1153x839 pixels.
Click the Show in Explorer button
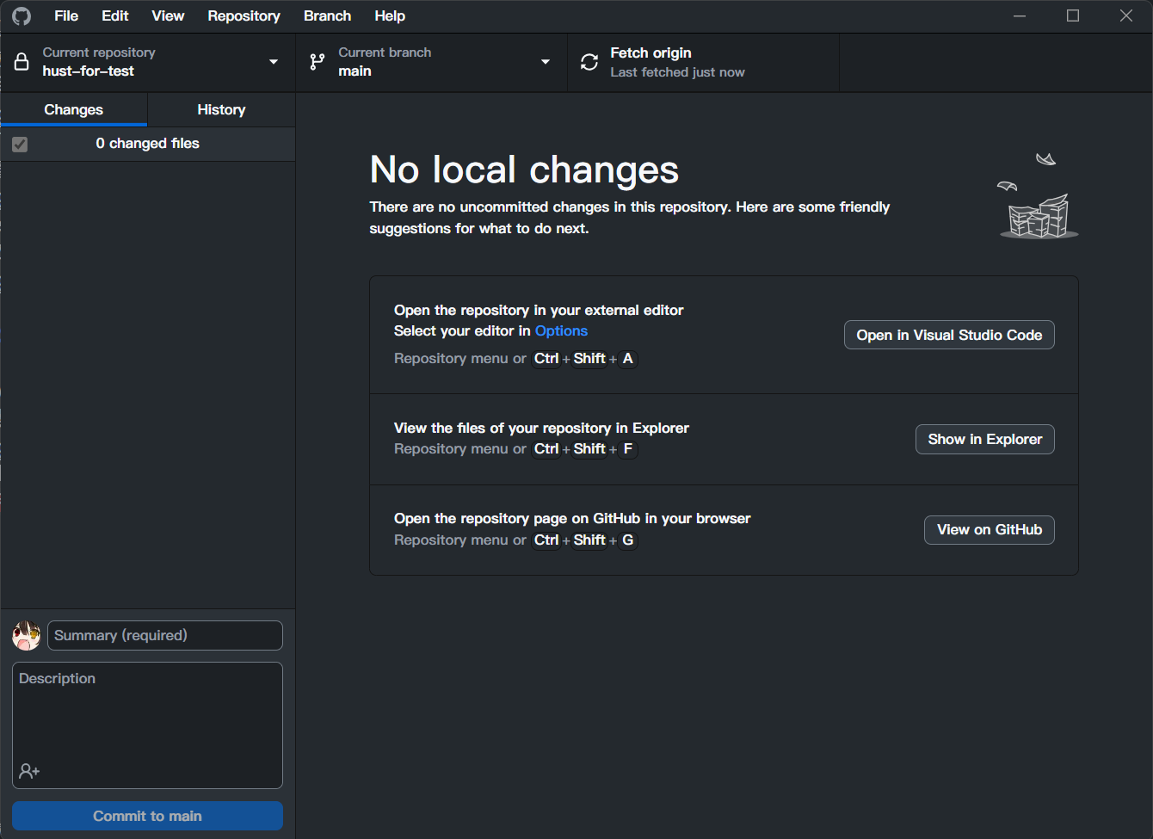click(x=984, y=440)
